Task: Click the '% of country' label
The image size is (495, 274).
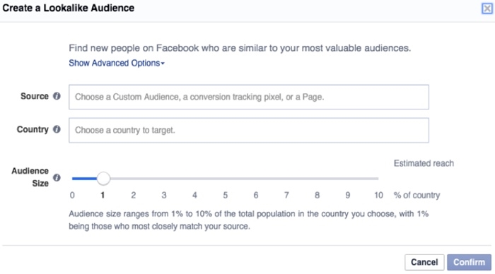Action: pos(417,195)
